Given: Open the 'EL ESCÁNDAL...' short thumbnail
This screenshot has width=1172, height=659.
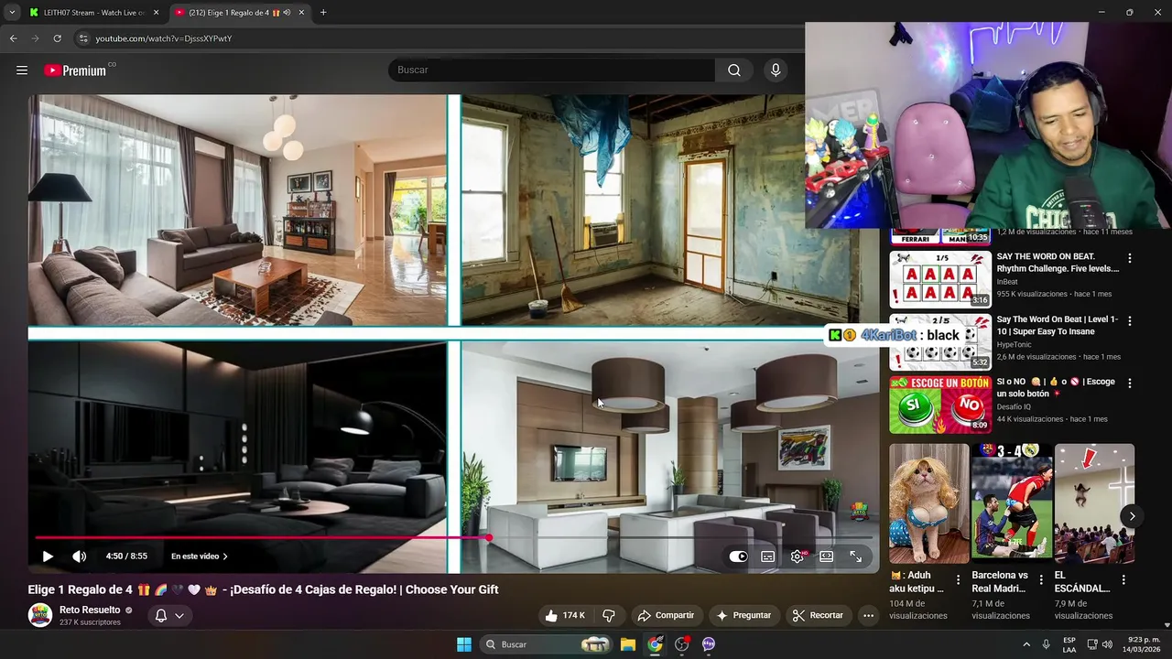Looking at the screenshot, I should (x=1094, y=503).
